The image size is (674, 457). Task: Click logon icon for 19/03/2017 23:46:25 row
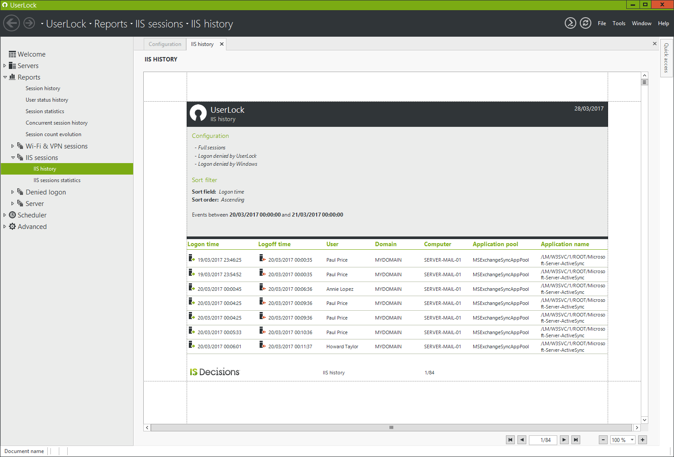click(191, 258)
